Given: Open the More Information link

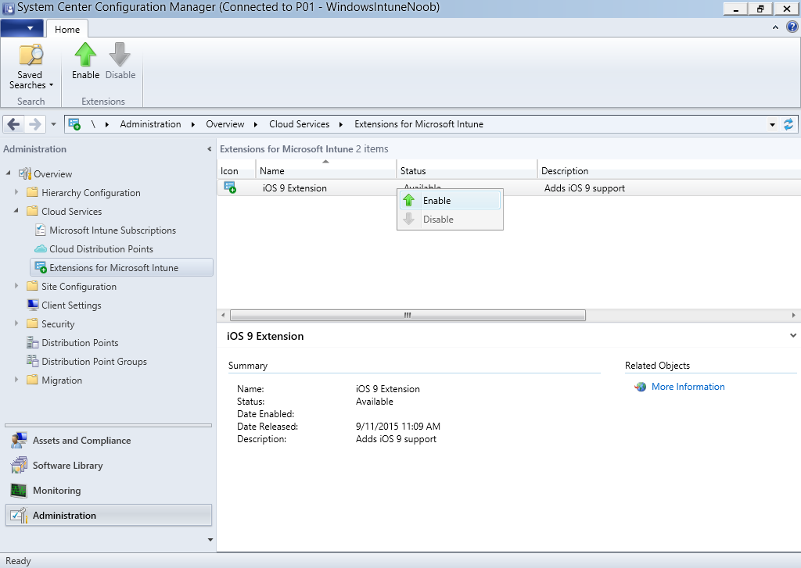Looking at the screenshot, I should click(x=688, y=387).
